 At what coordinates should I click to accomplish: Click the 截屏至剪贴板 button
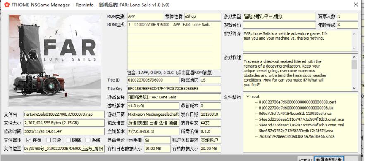coord(329,159)
